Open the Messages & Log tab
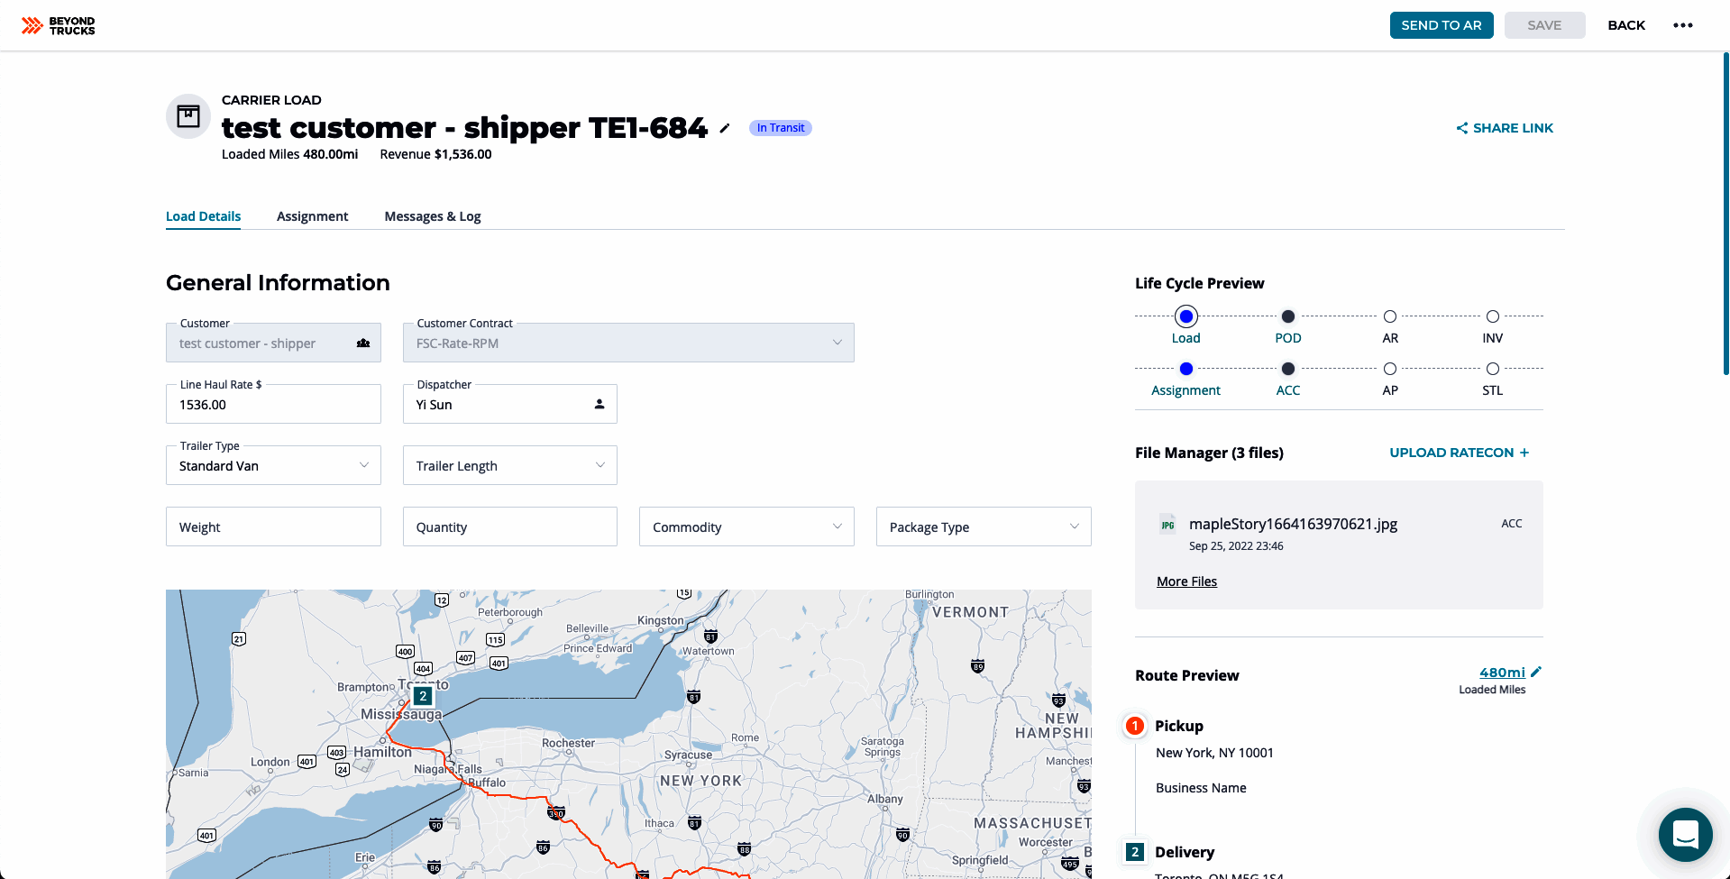Viewport: 1730px width, 879px height. click(x=432, y=216)
